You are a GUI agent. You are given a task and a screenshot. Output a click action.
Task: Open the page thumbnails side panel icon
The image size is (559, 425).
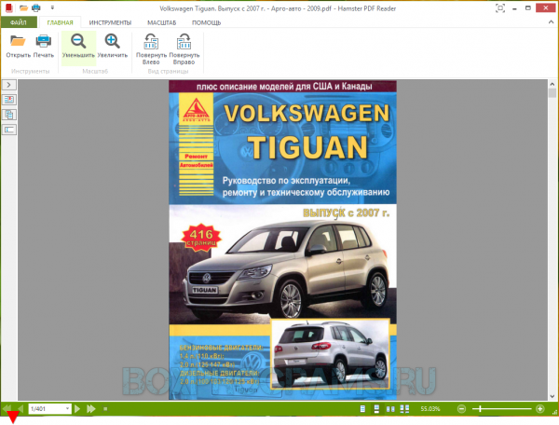[x=9, y=115]
